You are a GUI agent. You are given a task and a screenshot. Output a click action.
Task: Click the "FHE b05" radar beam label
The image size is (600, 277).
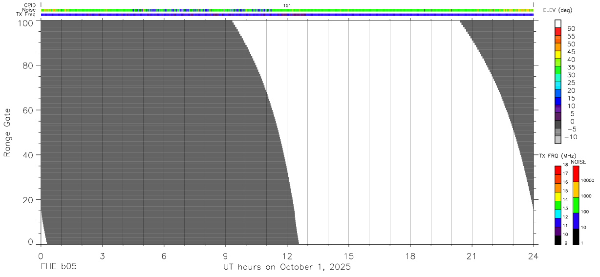[x=58, y=267]
